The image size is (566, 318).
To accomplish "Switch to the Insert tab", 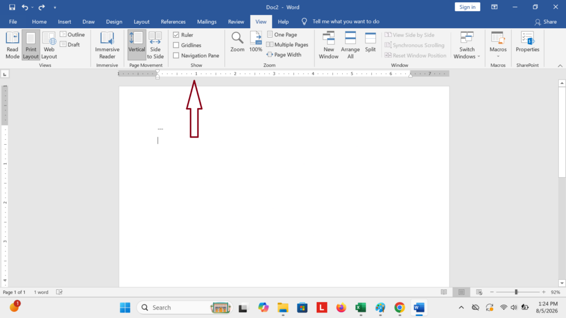I will click(x=64, y=22).
